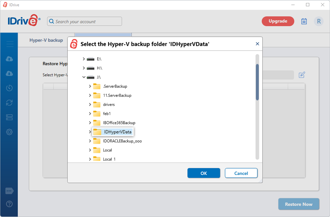Collapse the J:\ drive node
Viewport: 330px width, 217px height.
pyautogui.click(x=84, y=77)
